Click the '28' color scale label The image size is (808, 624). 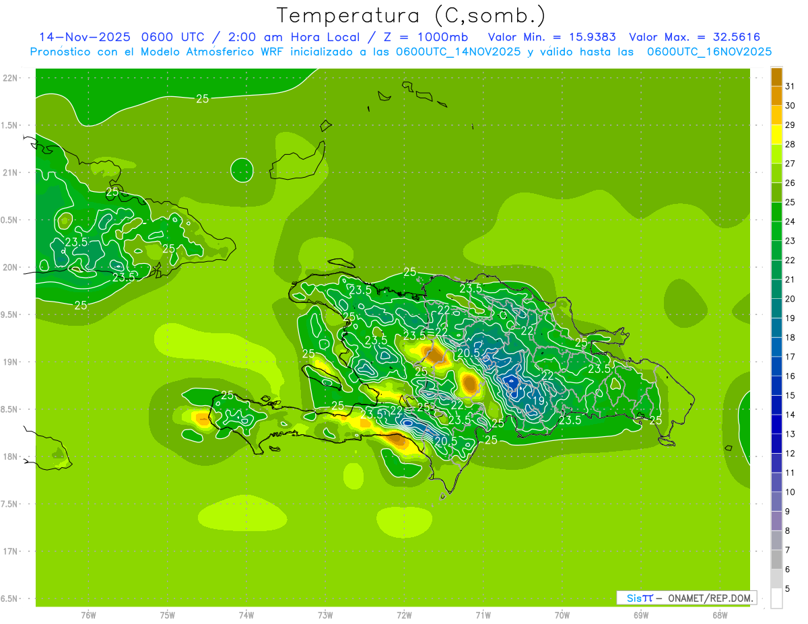pyautogui.click(x=790, y=144)
